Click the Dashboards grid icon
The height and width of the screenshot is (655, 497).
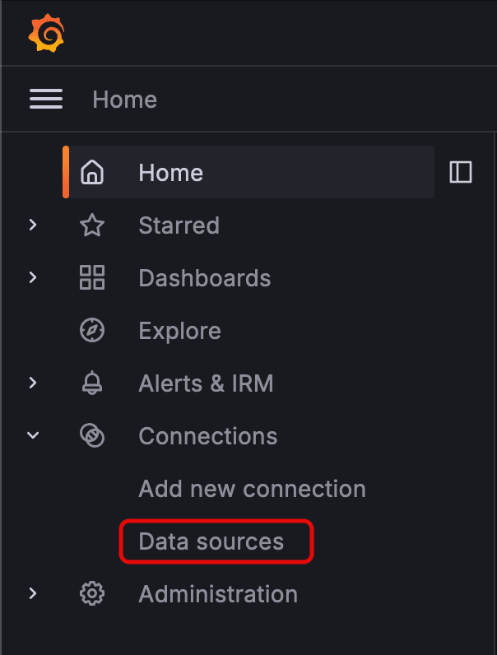click(x=92, y=277)
